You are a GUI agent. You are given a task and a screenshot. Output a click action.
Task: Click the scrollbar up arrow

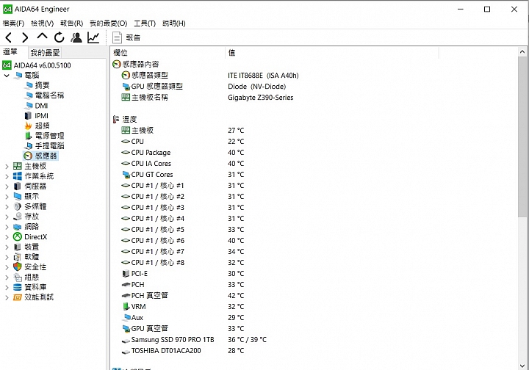coord(522,52)
